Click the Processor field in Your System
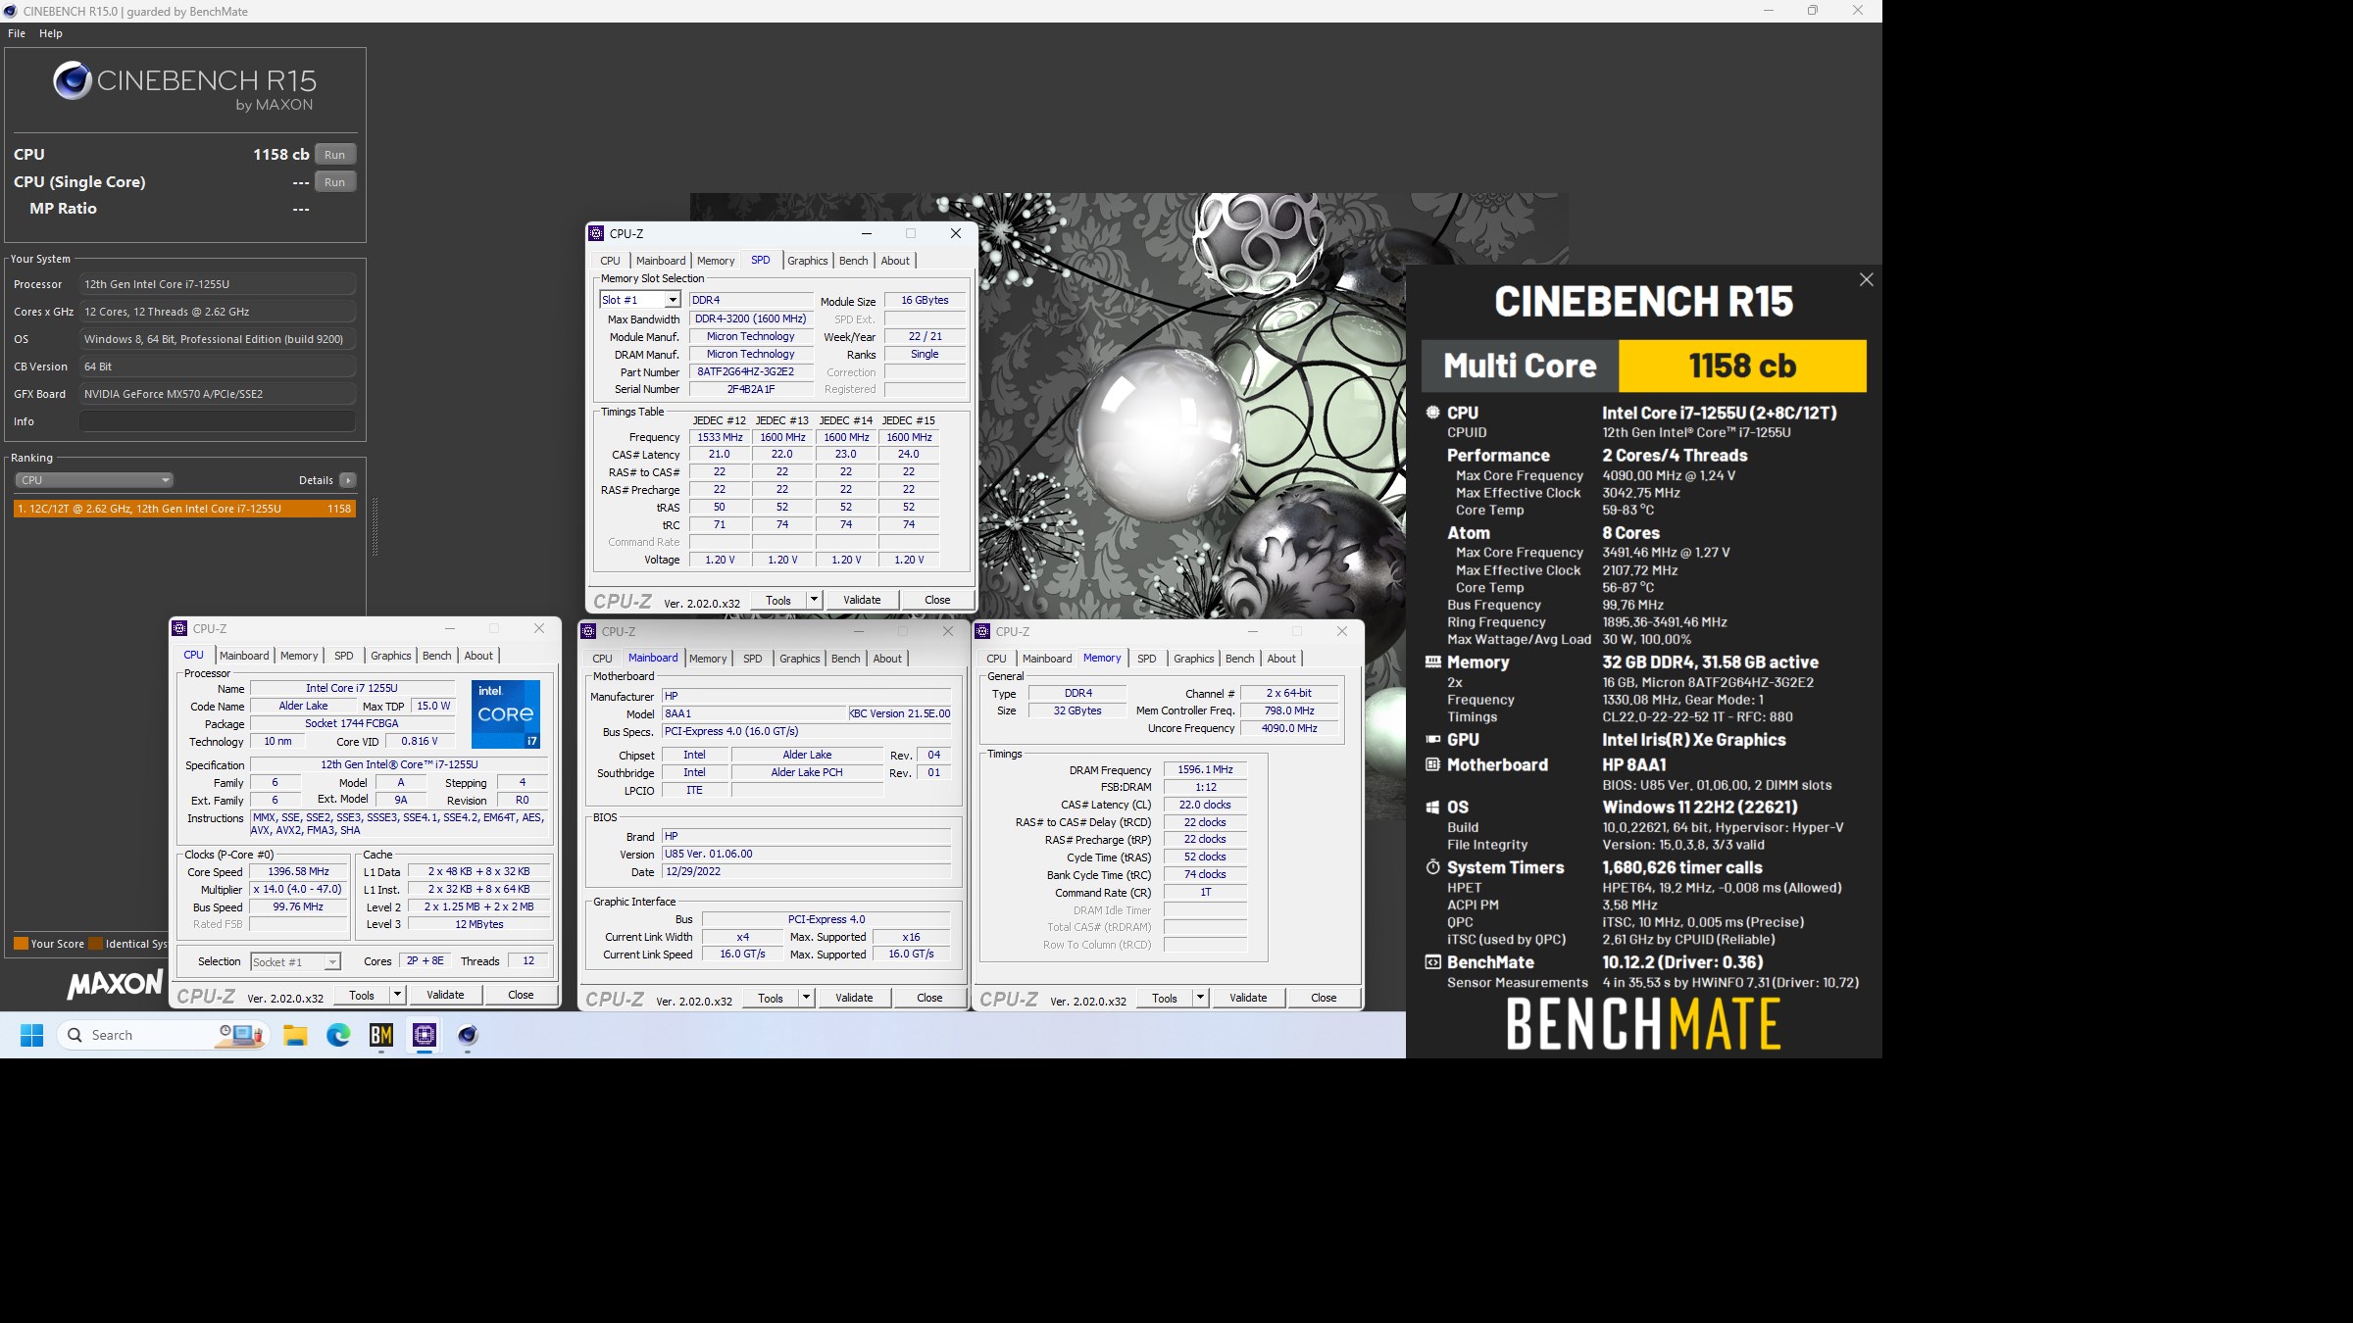Viewport: 2353px width, 1323px height. tap(218, 284)
